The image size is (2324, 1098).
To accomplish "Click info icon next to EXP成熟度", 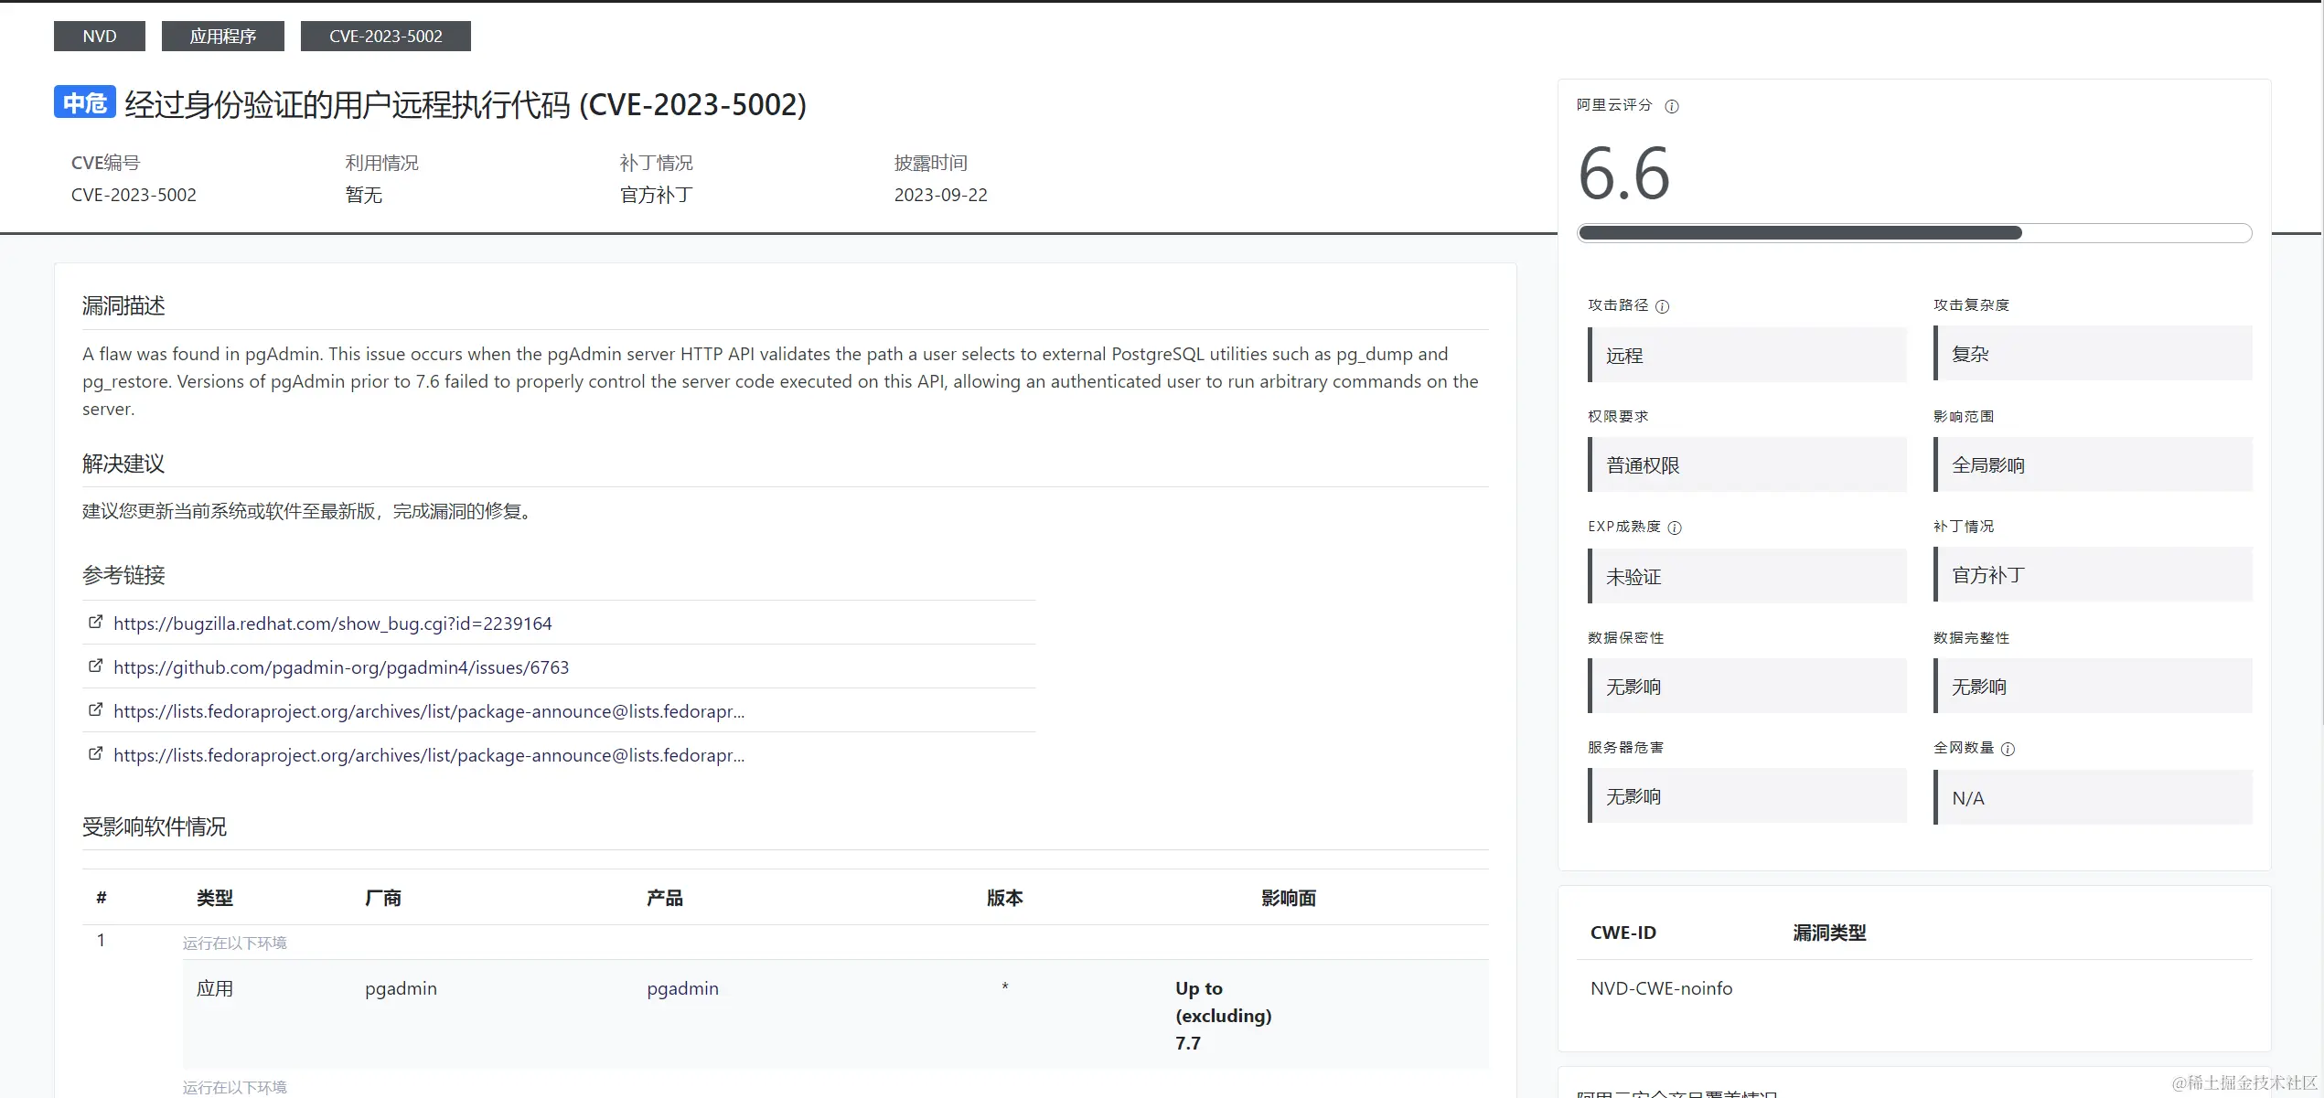I will click(x=1675, y=528).
